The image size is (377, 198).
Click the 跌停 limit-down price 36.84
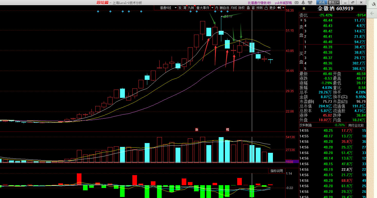[361, 116]
